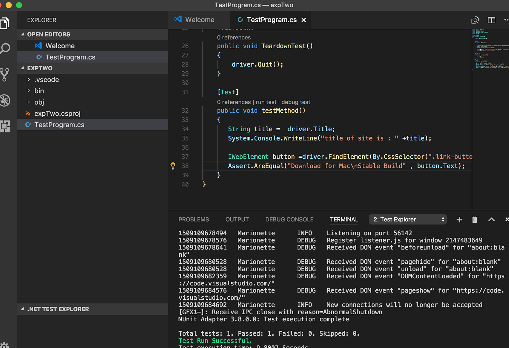The height and width of the screenshot is (348, 509).
Task: Click 'TeardownTest' method name on line 26
Action: click(x=283, y=46)
